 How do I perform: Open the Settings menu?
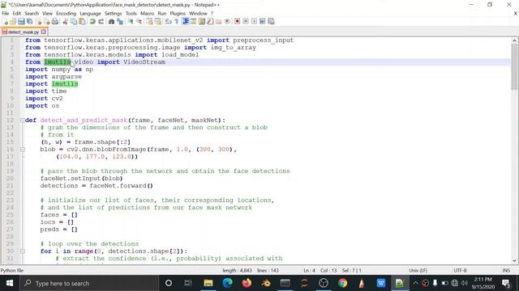pos(113,13)
